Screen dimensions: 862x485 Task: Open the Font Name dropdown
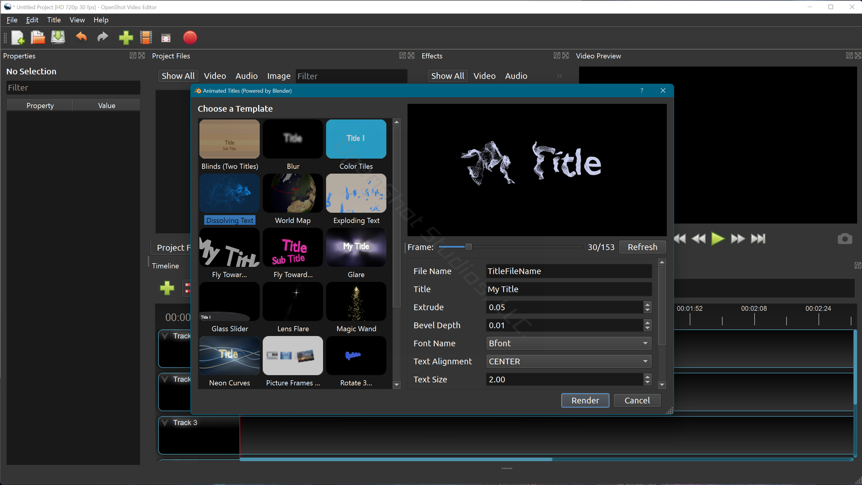coord(568,344)
